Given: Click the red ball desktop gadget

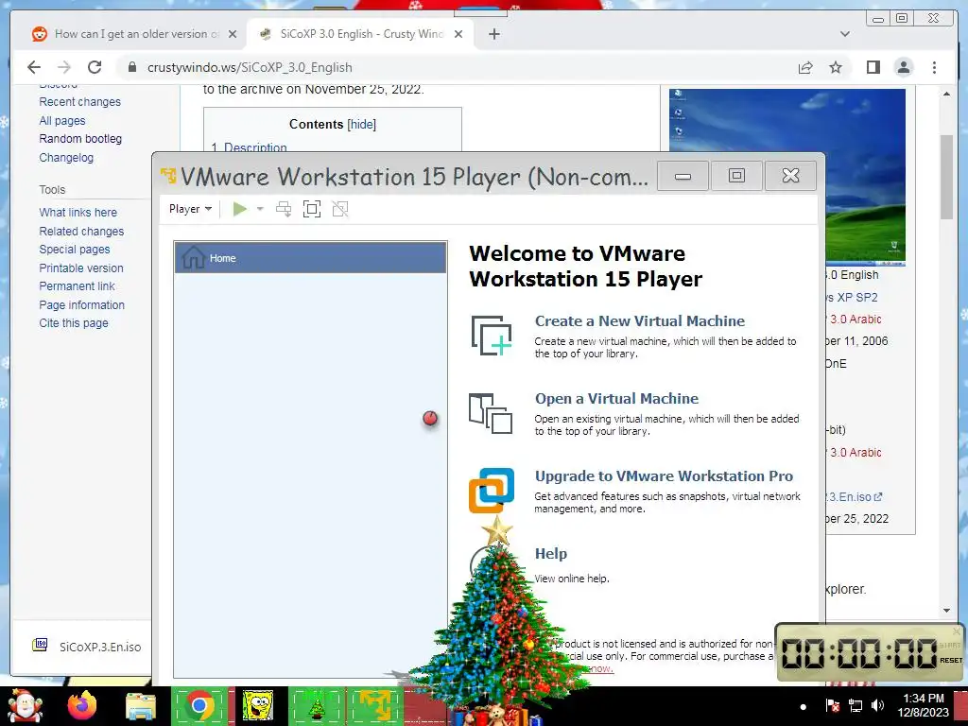Looking at the screenshot, I should (x=430, y=419).
